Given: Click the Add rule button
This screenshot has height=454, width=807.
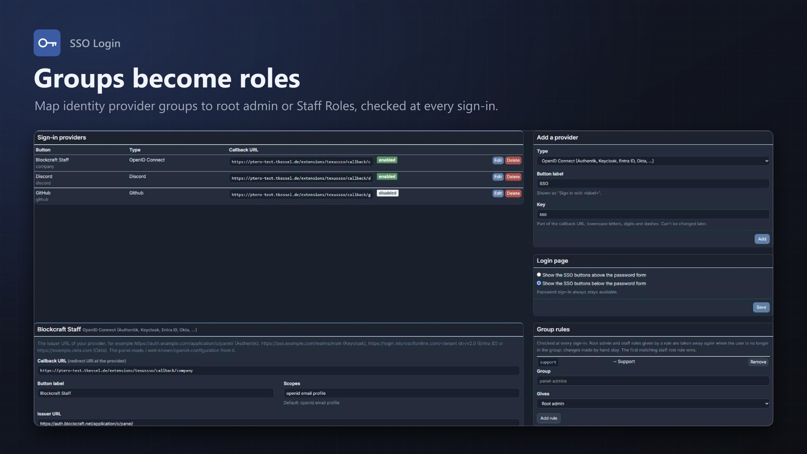Looking at the screenshot, I should 549,418.
